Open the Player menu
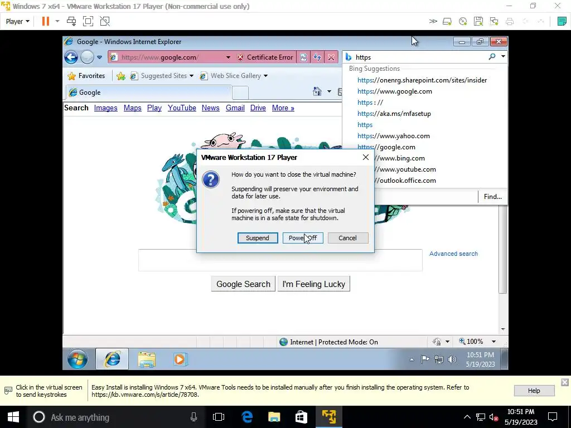571x428 pixels. pos(17,22)
